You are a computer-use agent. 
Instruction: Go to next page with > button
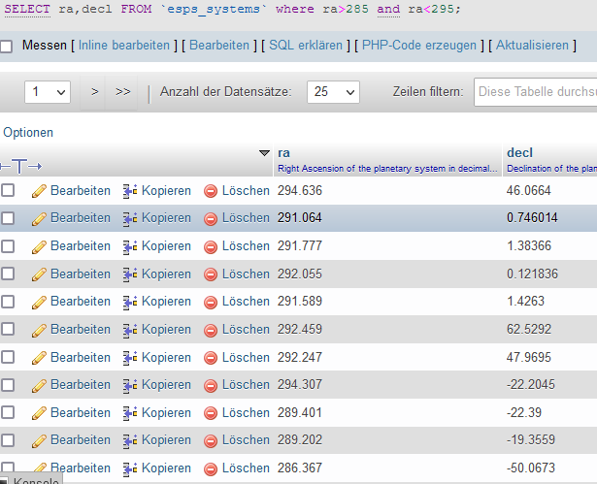[x=95, y=92]
